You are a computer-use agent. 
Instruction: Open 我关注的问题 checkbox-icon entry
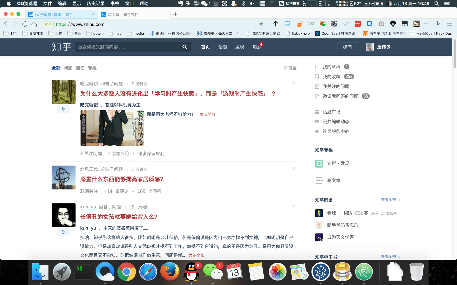click(332, 86)
